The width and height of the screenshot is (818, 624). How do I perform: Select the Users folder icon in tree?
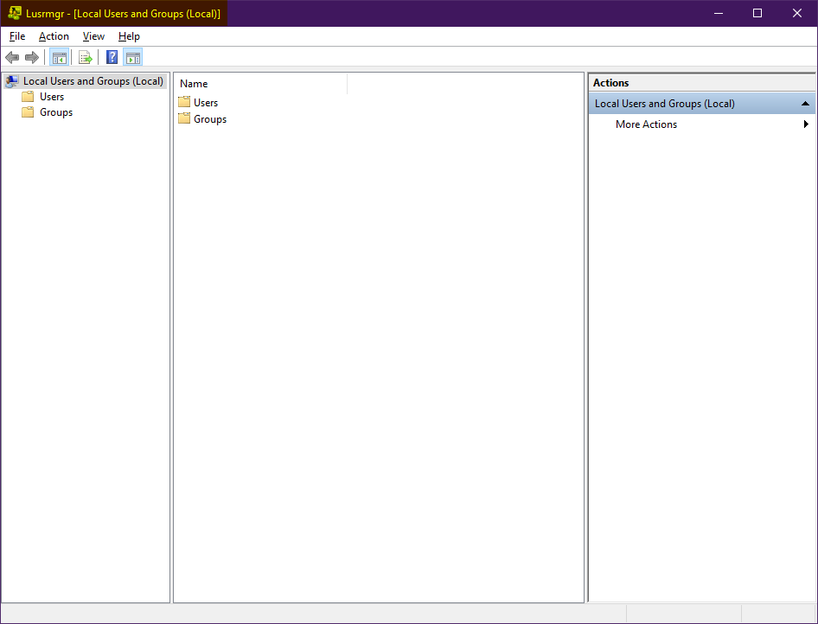click(28, 97)
